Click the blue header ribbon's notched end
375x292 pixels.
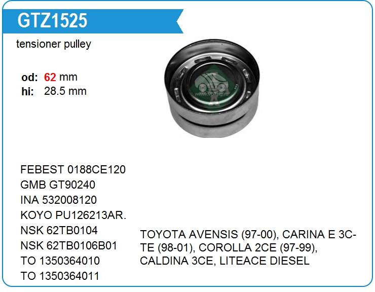179,21
